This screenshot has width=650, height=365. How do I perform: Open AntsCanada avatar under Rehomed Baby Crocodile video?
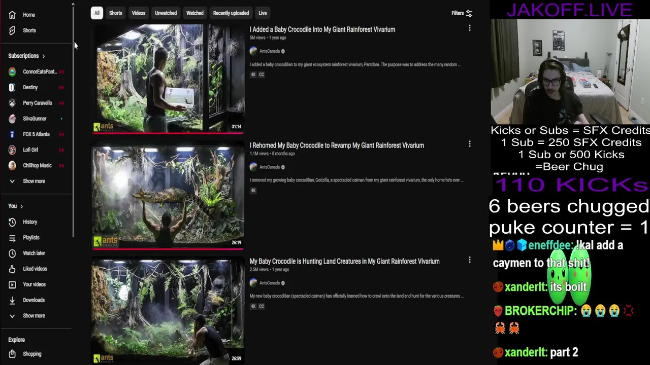pos(253,167)
